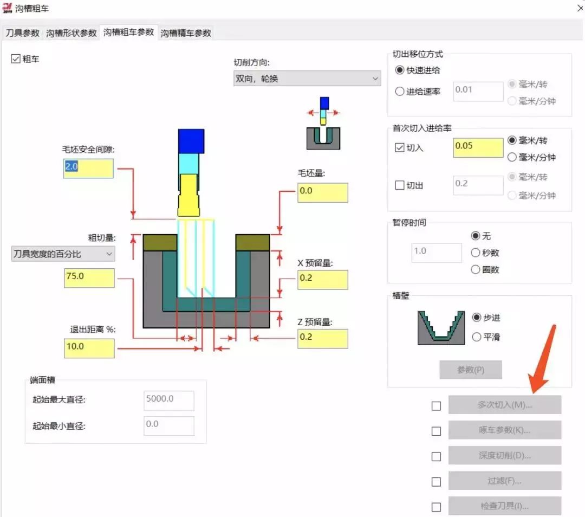The height and width of the screenshot is (517, 585).
Task: Edit the 退出距离 % value field
Action: pos(89,348)
